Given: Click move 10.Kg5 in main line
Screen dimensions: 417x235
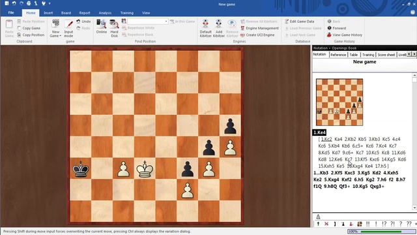Looking at the screenshot, I should 360,186.
